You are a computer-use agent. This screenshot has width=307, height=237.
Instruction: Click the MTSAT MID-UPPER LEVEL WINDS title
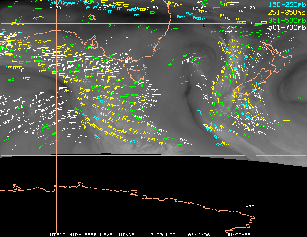92,235
